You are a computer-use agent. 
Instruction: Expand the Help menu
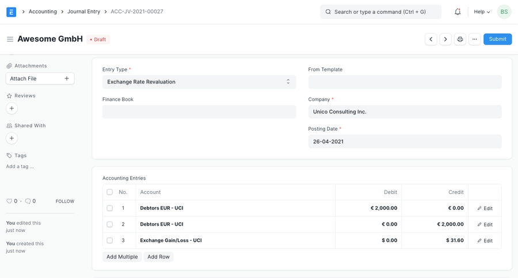(482, 12)
